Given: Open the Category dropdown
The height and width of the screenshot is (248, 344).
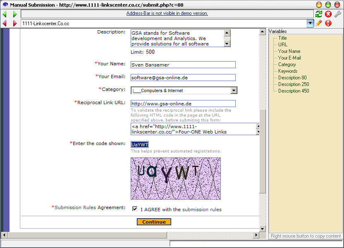Looking at the screenshot, I should pyautogui.click(x=234, y=91).
